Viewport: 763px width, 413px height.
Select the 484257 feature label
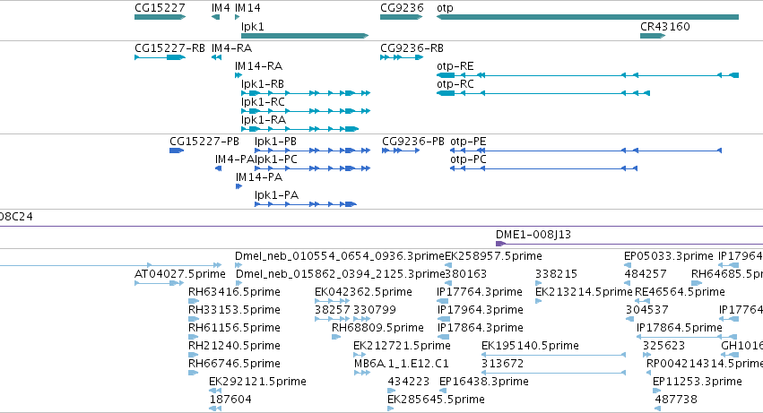646,274
